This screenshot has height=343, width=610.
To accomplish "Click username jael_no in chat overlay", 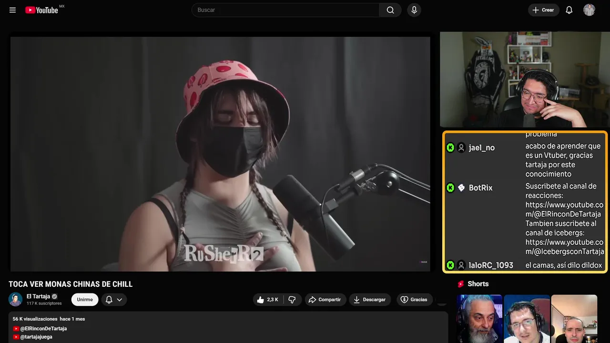I will click(482, 148).
